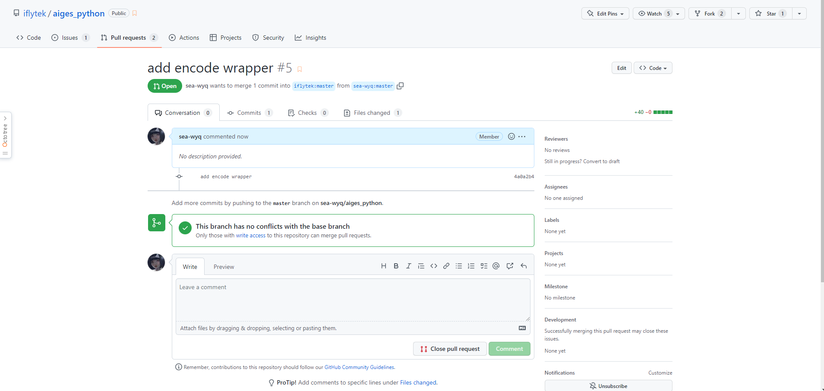This screenshot has height=391, width=824.
Task: Open commit hash 4a0a2b4
Action: [x=524, y=177]
